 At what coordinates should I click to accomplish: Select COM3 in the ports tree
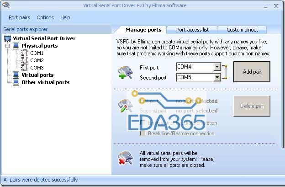[37, 68]
